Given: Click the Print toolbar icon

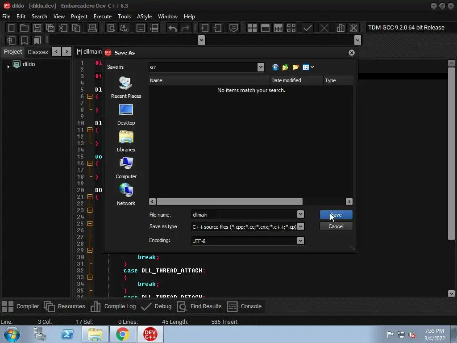Looking at the screenshot, I should [x=92, y=28].
